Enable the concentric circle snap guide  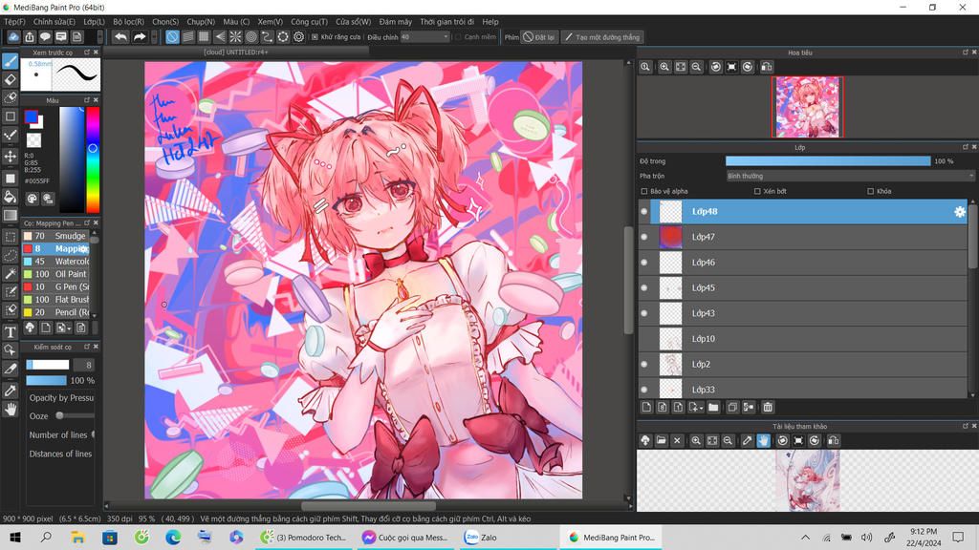pyautogui.click(x=251, y=37)
